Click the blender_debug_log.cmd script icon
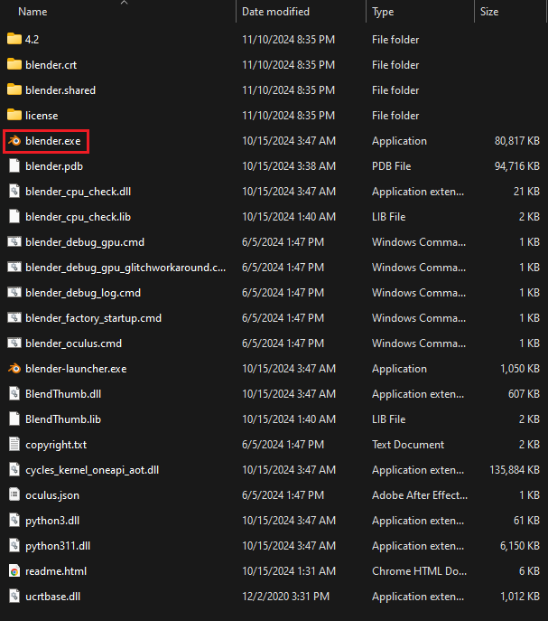The height and width of the screenshot is (621, 548). [14, 293]
